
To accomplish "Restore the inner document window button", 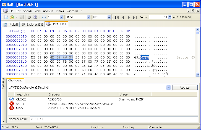I will coord(193,11).
